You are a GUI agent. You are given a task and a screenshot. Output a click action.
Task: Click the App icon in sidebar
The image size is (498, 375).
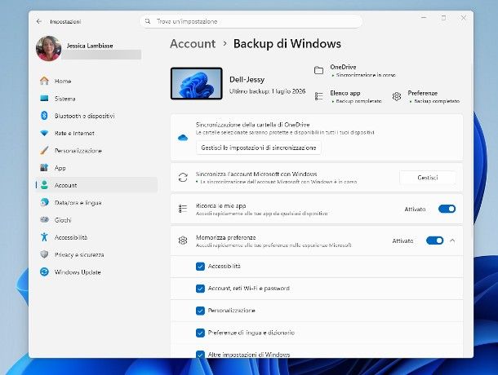(44, 167)
